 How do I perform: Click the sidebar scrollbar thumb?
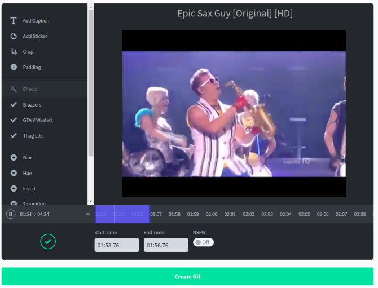pos(91,83)
